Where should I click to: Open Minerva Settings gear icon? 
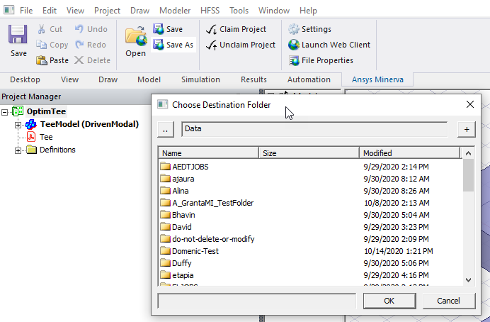(x=295, y=29)
